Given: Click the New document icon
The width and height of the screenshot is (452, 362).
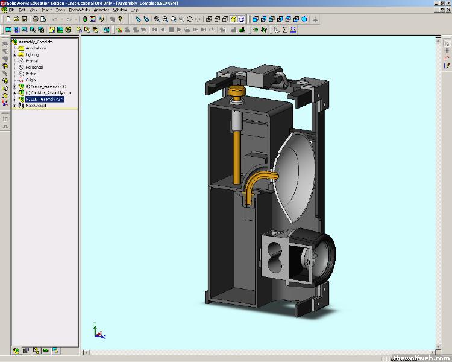Looking at the screenshot, I should [8, 19].
